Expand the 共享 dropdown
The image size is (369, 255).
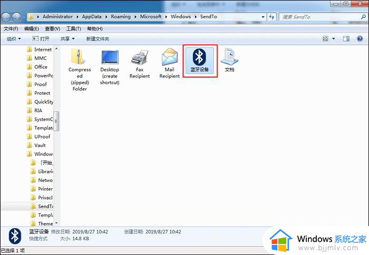(67, 39)
